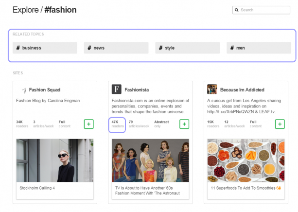This screenshot has width=298, height=212.
Task: Click the 'RELATED TOPICS' label
Action: coord(28,34)
